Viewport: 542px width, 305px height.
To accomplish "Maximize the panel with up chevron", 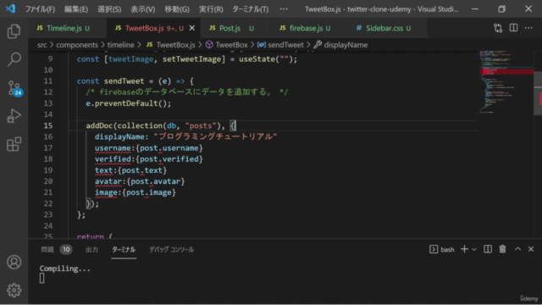I will [x=517, y=249].
